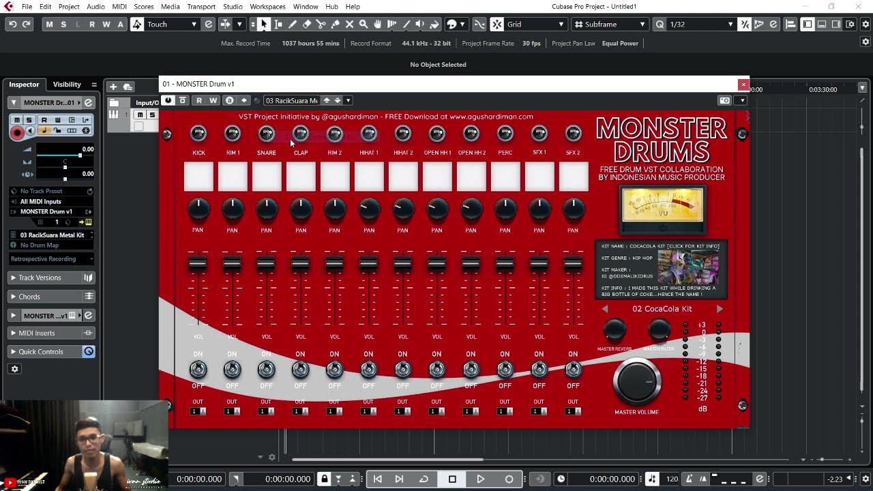
Task: Click the KICK channel volume fader
Action: [x=198, y=263]
